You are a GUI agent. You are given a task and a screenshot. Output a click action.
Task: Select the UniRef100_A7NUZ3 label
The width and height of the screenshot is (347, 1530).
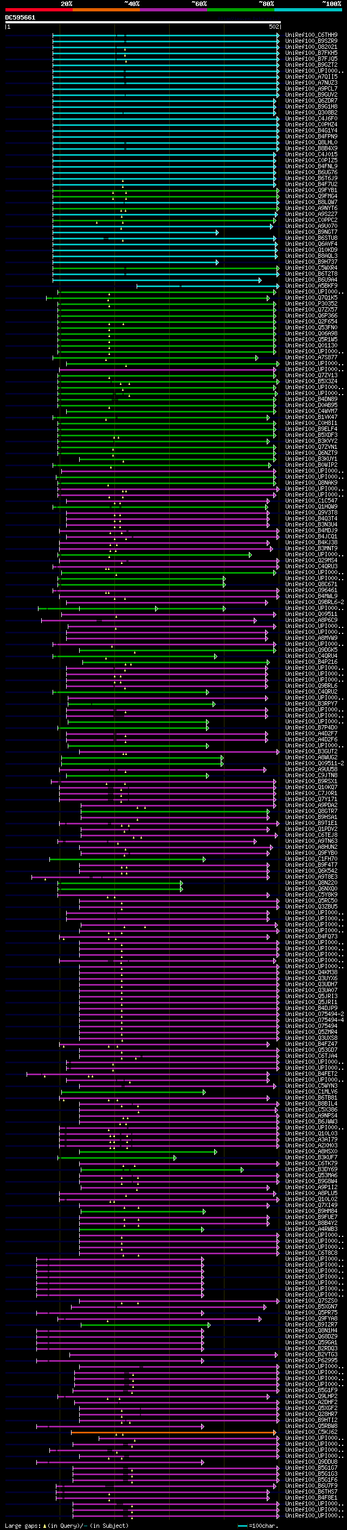(x=311, y=82)
